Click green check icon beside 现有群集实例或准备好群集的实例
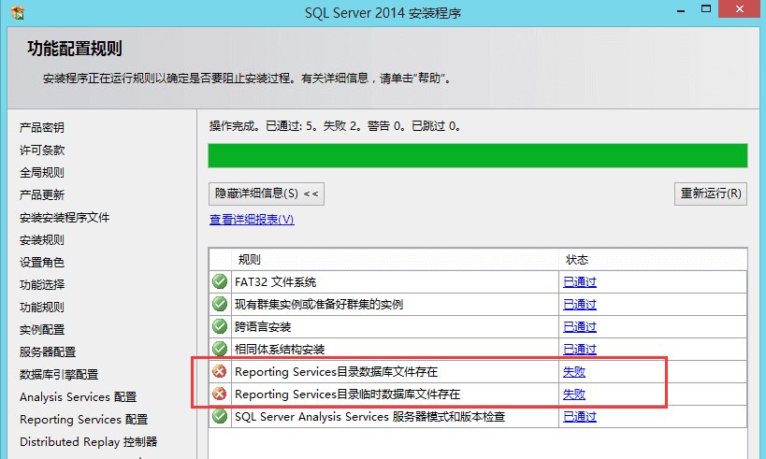The image size is (766, 459). click(x=220, y=304)
